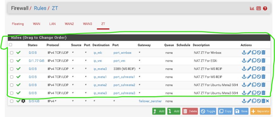
Task: Click the Toggle button
Action: (208, 111)
